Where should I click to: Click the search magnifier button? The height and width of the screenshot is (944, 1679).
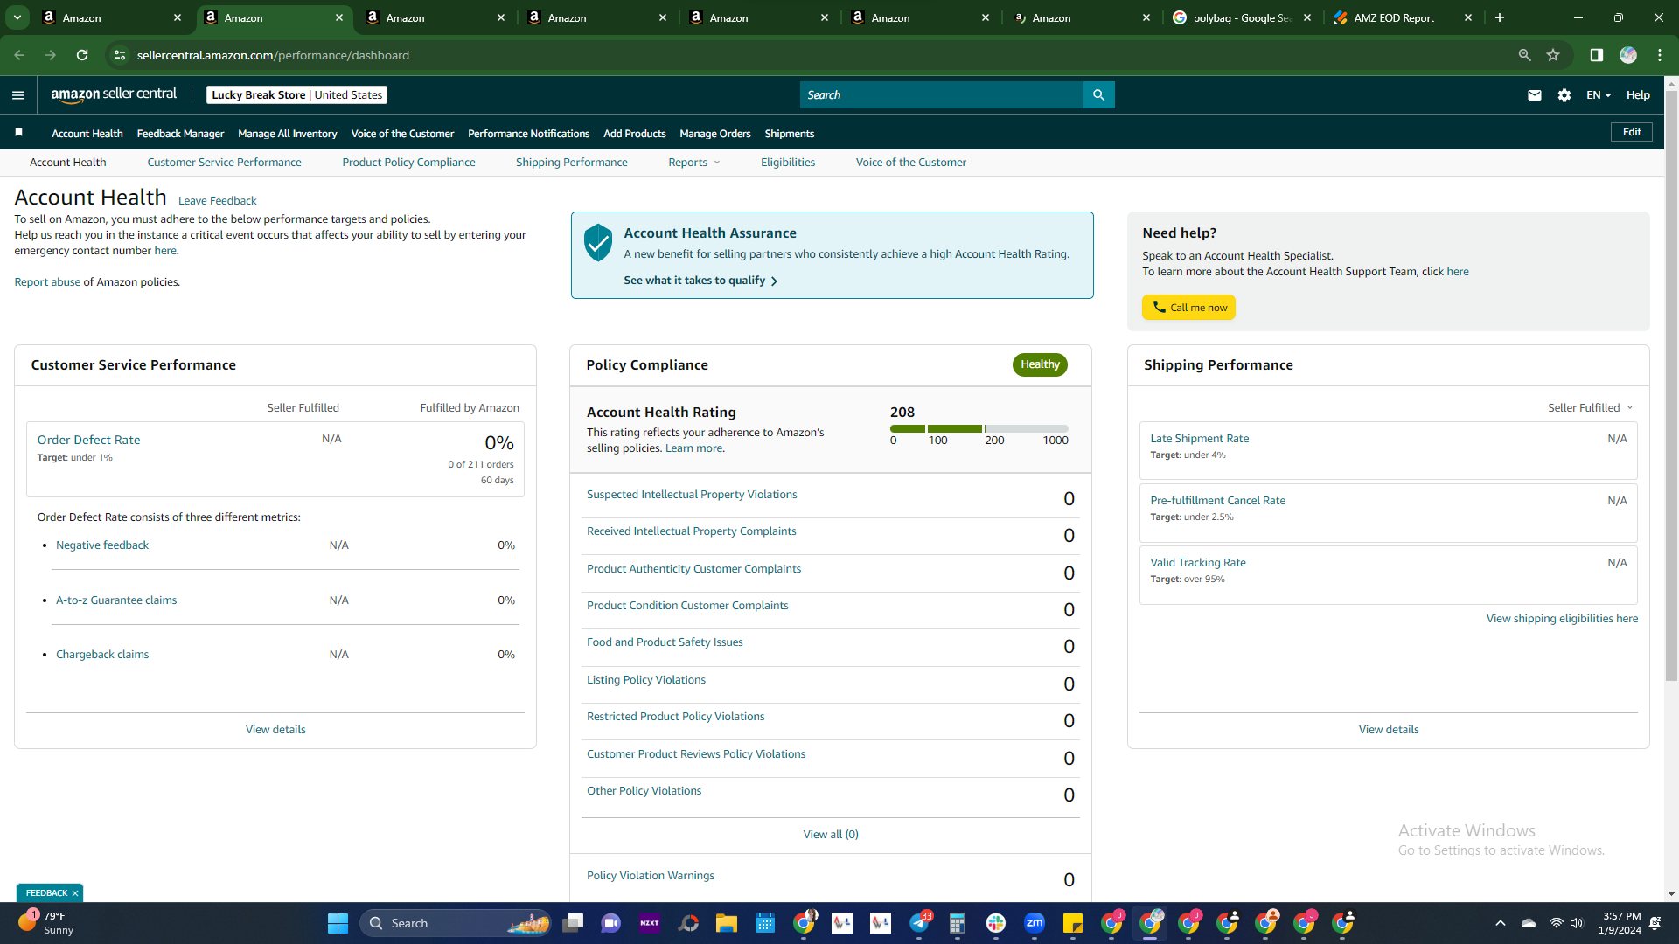1098,95
